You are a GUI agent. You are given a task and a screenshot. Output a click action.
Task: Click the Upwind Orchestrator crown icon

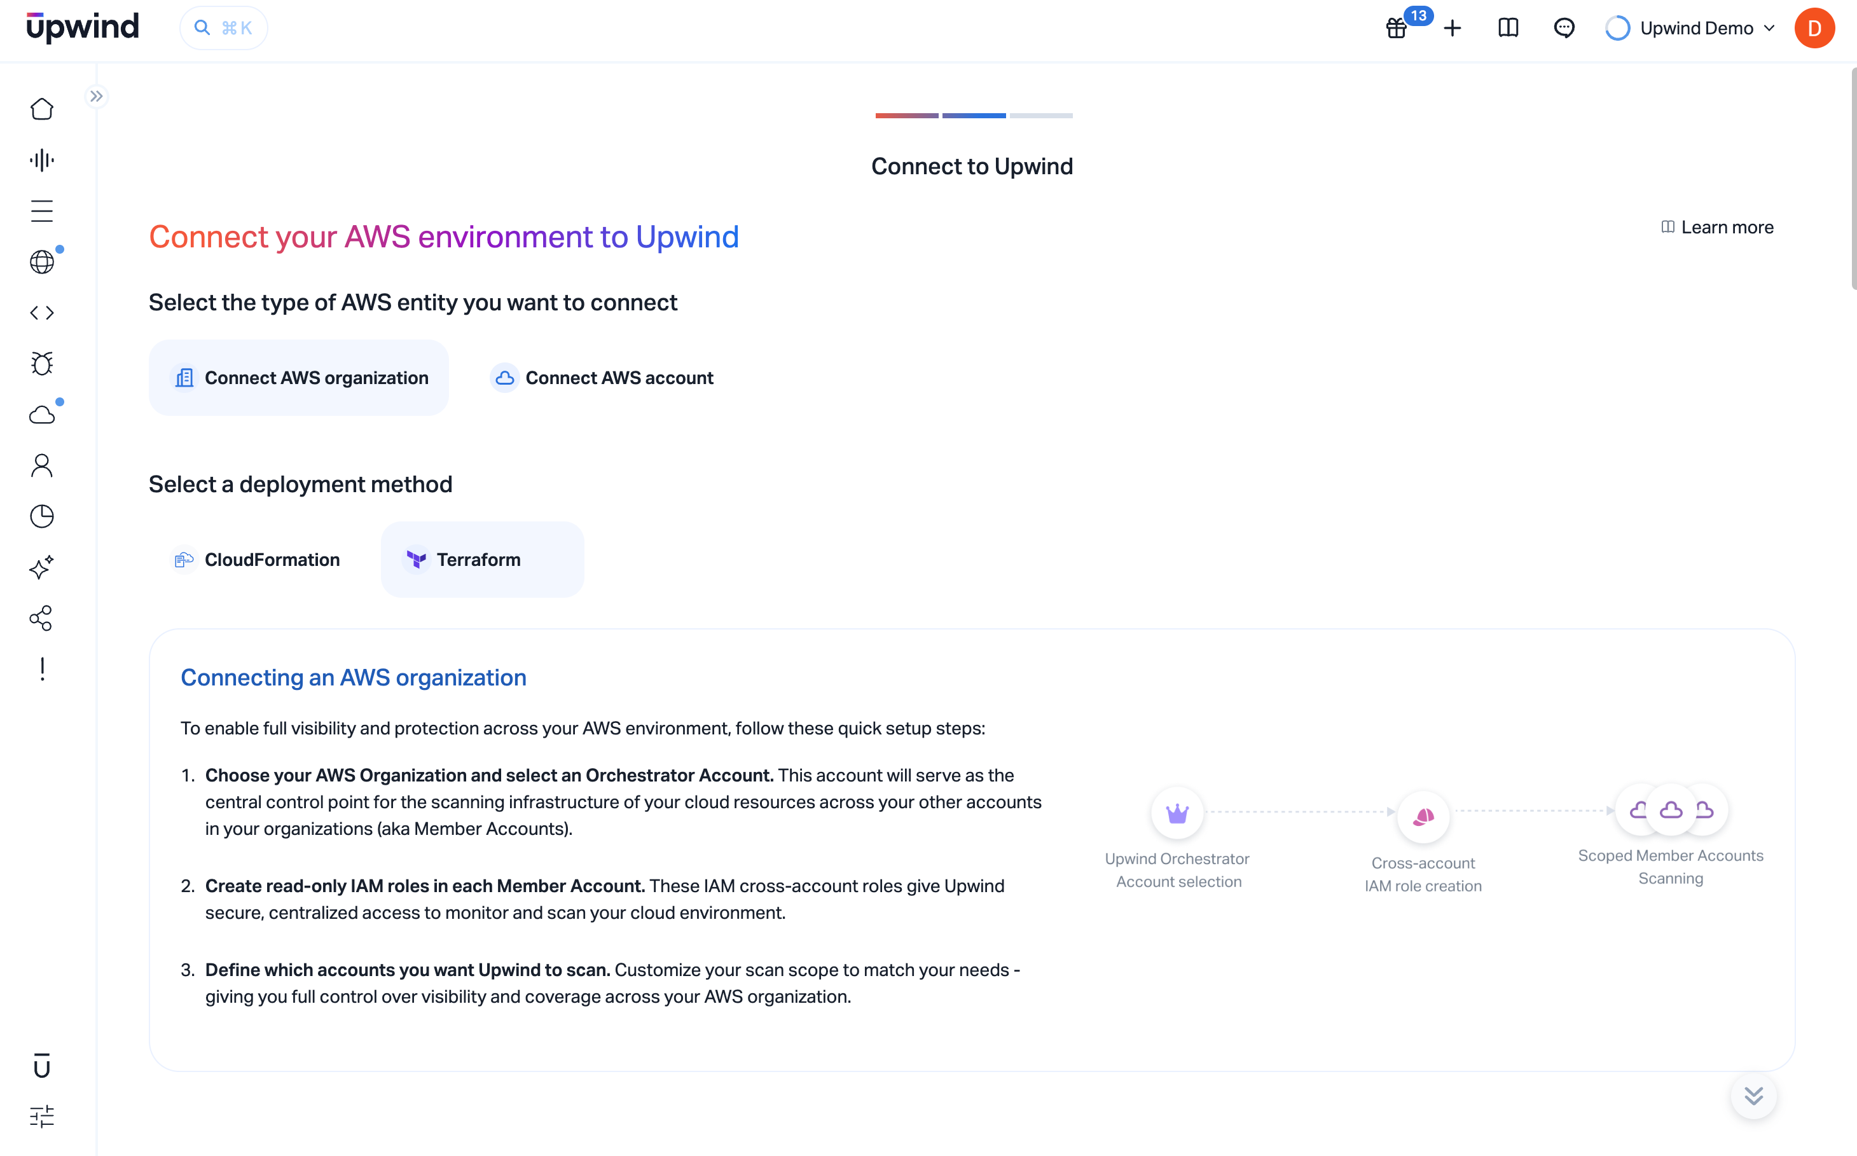1177,813
